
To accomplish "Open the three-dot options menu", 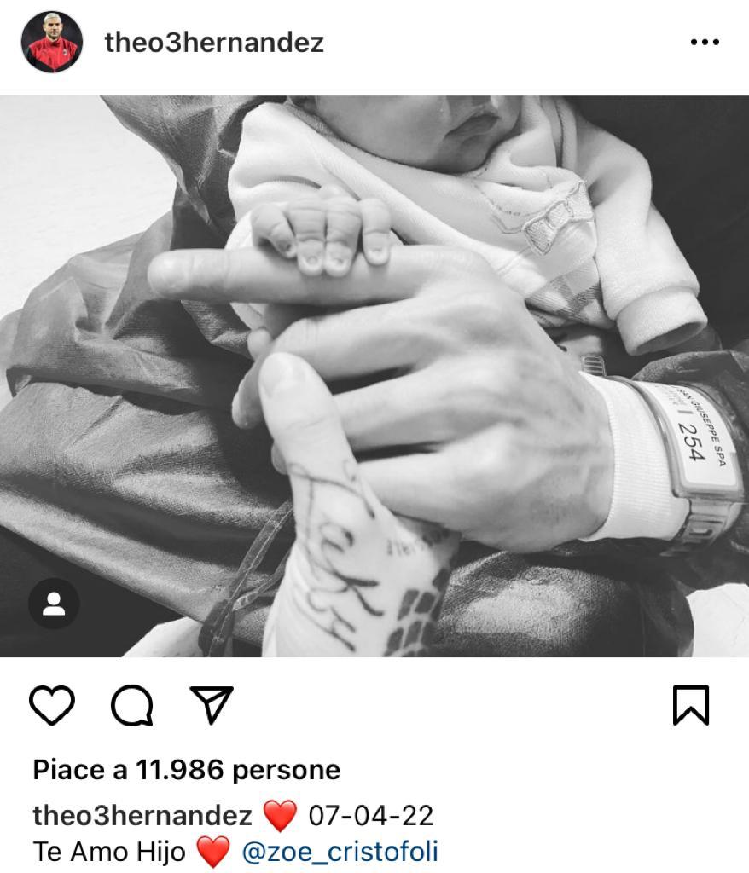I will tap(705, 42).
